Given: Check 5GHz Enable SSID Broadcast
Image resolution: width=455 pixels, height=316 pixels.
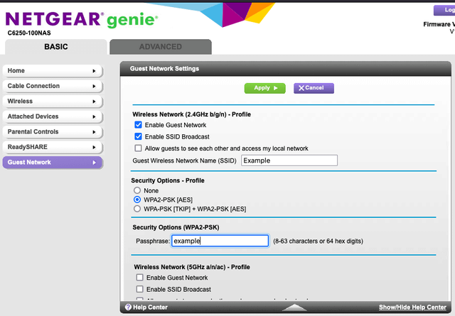Looking at the screenshot, I should click(x=139, y=289).
